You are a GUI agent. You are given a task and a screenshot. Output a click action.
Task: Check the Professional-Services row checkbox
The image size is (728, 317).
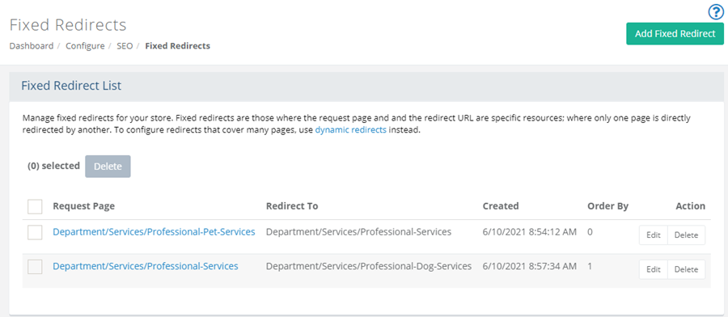[x=35, y=266]
